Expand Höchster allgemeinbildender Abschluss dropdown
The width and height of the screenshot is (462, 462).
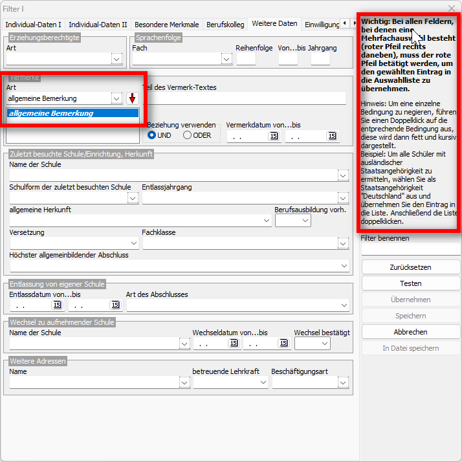pos(344,266)
